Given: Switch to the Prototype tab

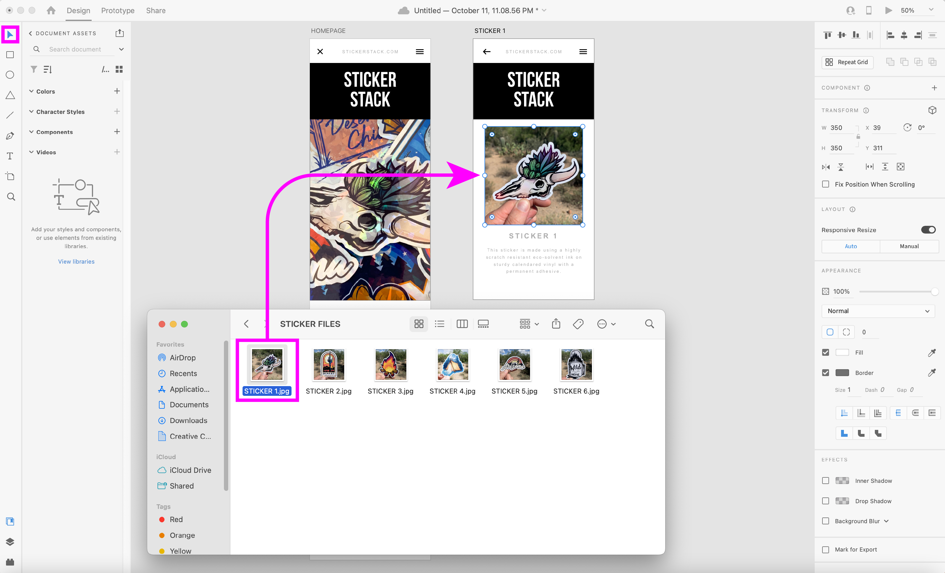Looking at the screenshot, I should click(118, 10).
